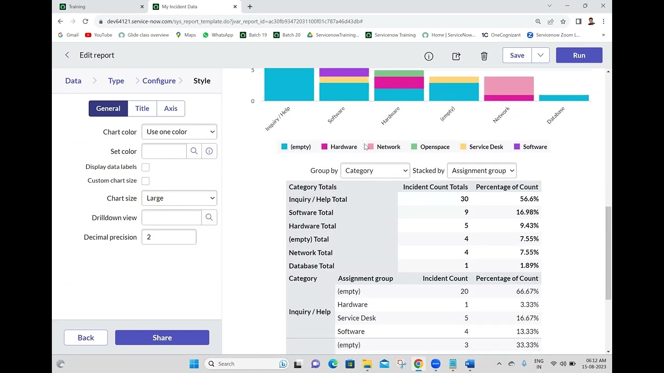Click the Decimal precision input field

(x=169, y=237)
